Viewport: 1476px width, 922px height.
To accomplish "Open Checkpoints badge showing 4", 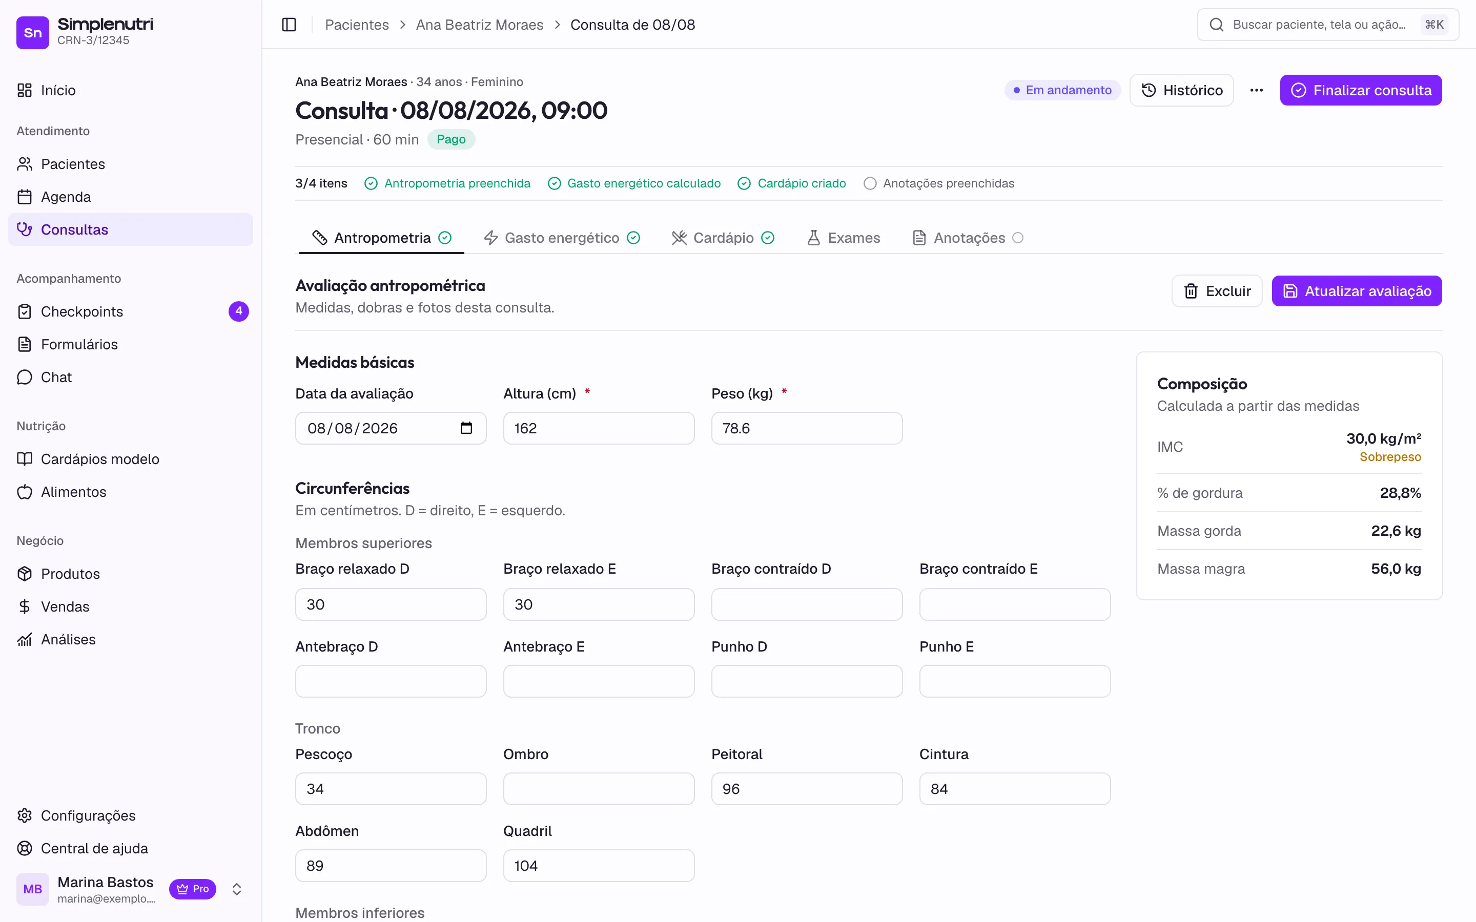I will [x=238, y=311].
